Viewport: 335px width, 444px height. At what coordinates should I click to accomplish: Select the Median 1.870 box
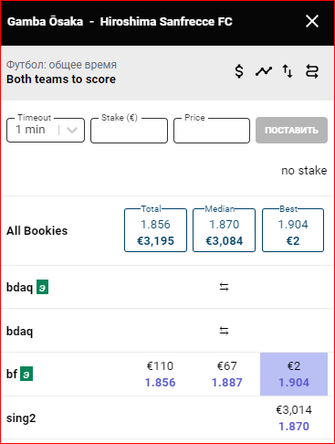click(x=224, y=230)
